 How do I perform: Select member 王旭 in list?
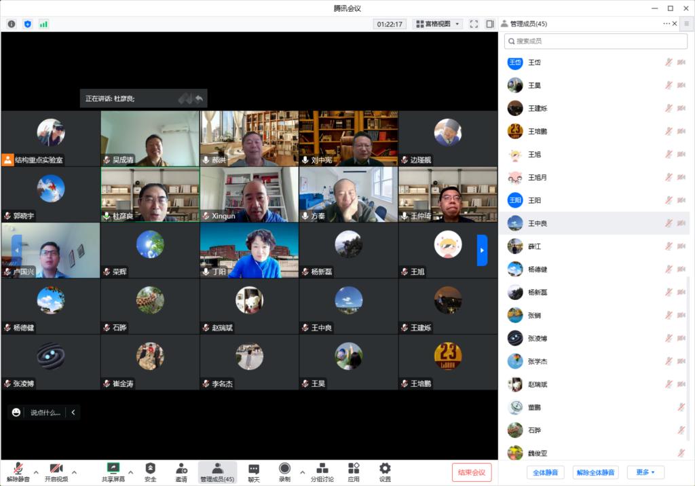click(x=595, y=154)
